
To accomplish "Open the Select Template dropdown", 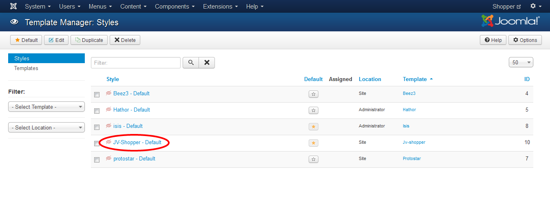I will pos(46,107).
